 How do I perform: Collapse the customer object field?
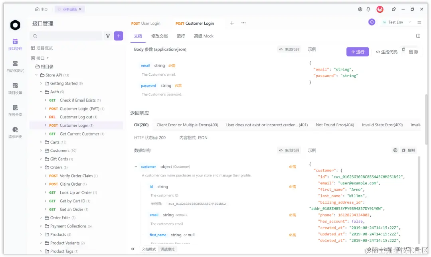136,167
